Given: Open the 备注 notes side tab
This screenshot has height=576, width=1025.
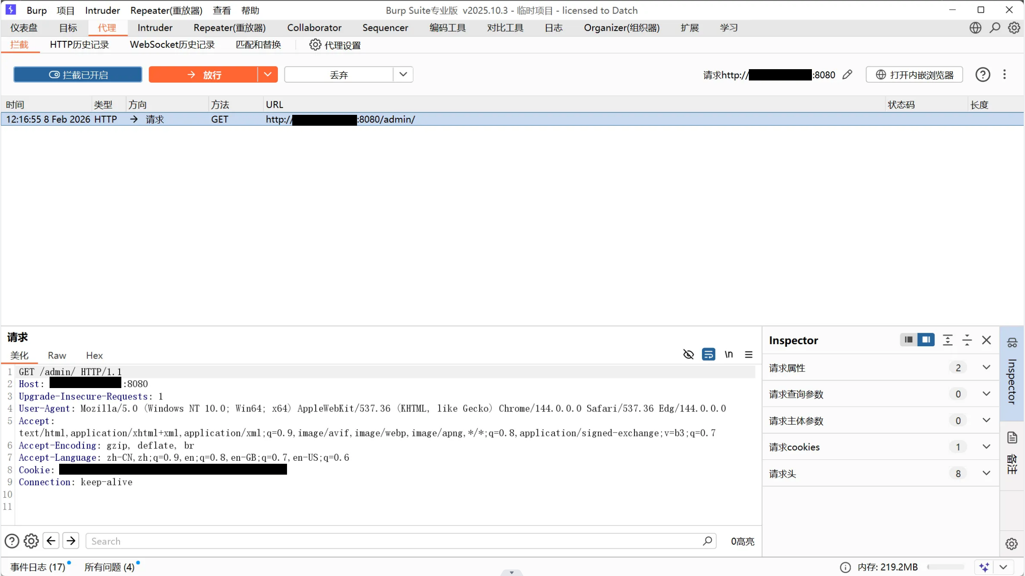Looking at the screenshot, I should (x=1012, y=465).
